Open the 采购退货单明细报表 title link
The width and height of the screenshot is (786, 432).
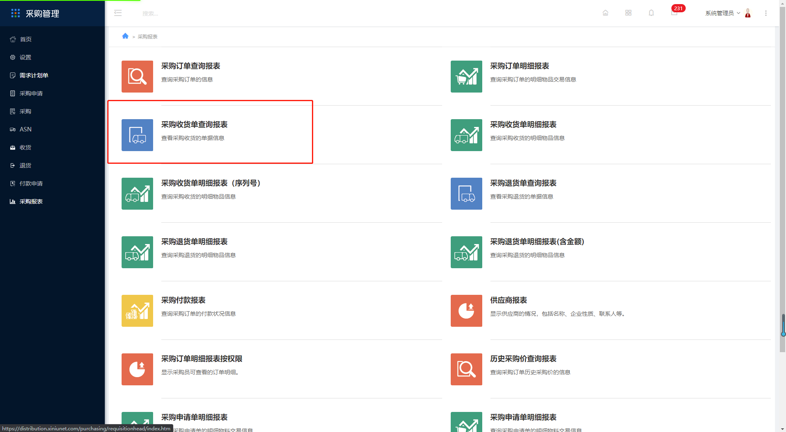click(194, 242)
